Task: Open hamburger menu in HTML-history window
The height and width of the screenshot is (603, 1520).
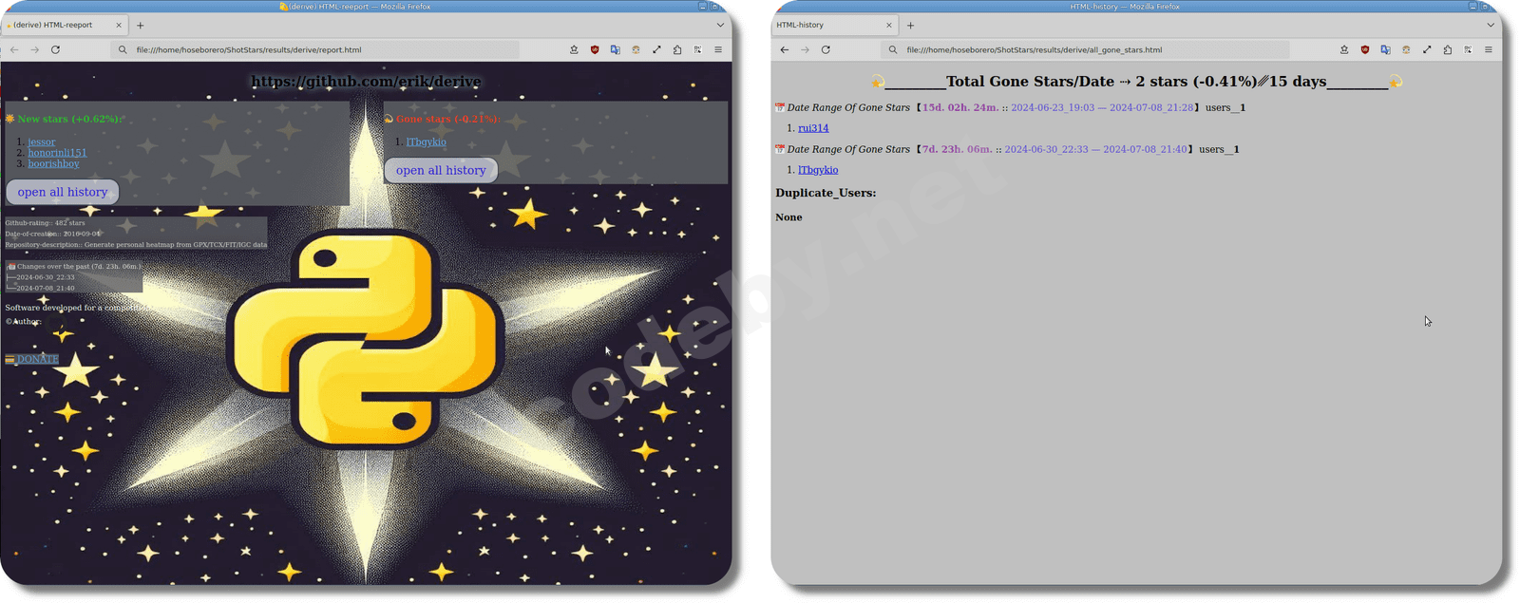Action: click(x=1489, y=49)
